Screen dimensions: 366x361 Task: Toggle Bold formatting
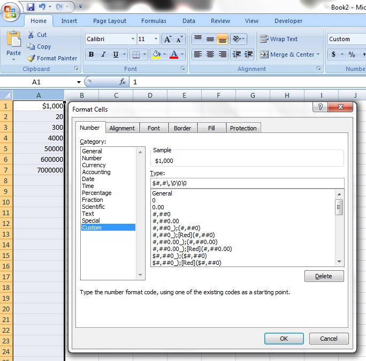tap(91, 54)
